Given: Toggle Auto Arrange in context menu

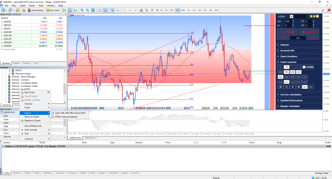Looking at the screenshot, I should pyautogui.click(x=35, y=130).
